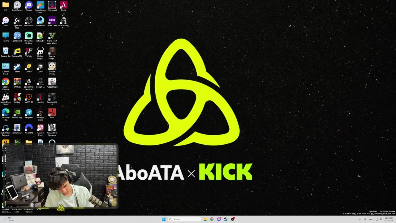Launch the Cursor editor shortcut
Image resolution: width=396 pixels, height=223 pixels.
click(x=40, y=68)
